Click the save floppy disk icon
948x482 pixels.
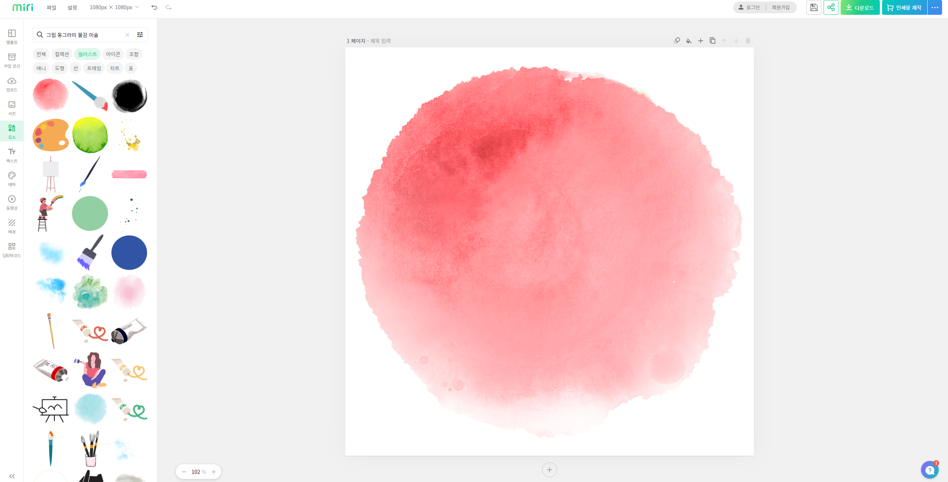tap(814, 7)
